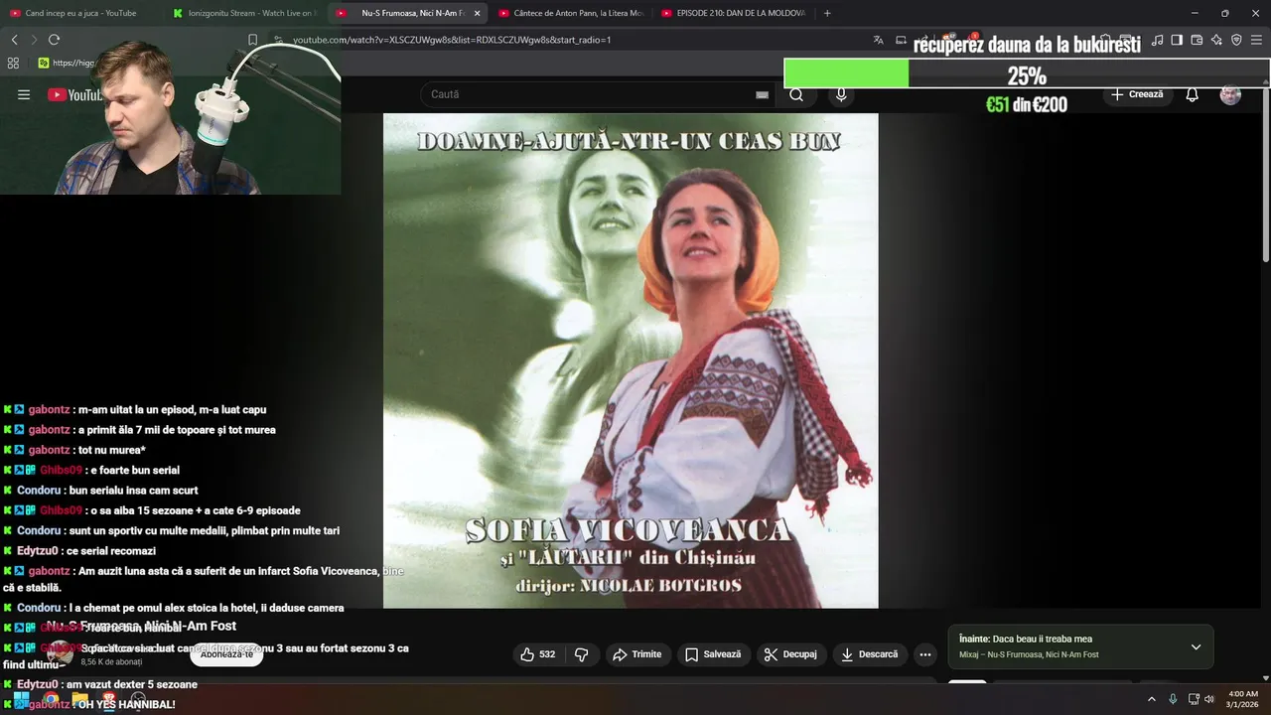
Task: Open the https://higg bookmark
Action: pos(68,63)
